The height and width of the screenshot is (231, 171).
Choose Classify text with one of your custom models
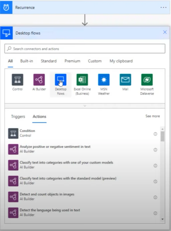[x=66, y=162]
